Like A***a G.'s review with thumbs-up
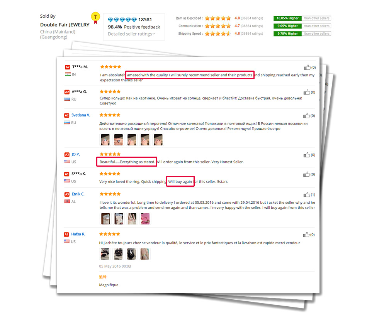 pos(307,92)
